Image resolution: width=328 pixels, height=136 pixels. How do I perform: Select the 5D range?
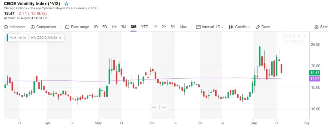click(105, 27)
